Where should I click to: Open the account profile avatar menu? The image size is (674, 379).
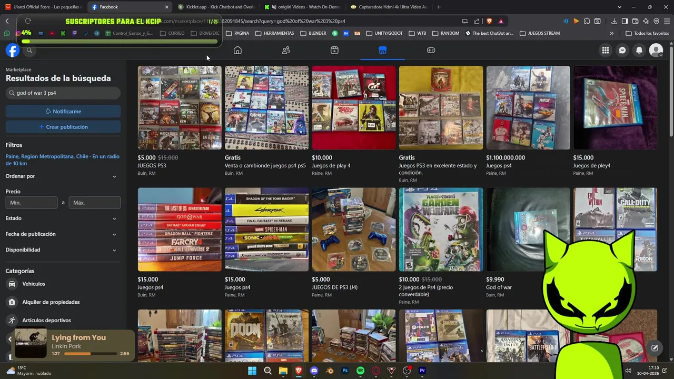656,50
